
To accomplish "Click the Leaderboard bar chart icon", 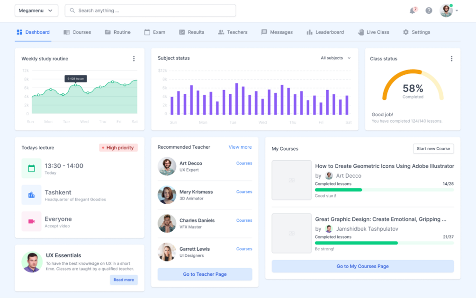I will (309, 32).
